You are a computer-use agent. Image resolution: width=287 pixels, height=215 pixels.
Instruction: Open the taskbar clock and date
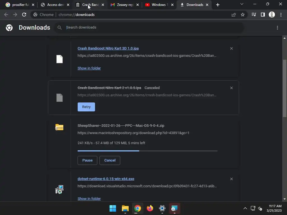(274, 208)
